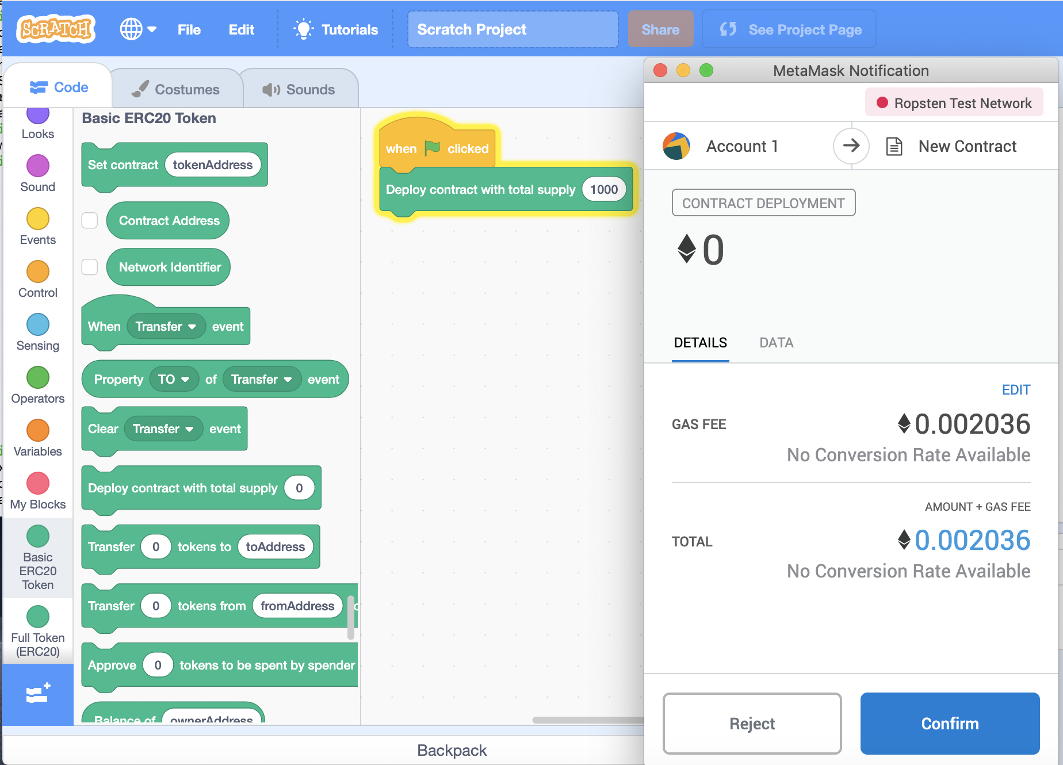The width and height of the screenshot is (1063, 765).
Task: Click the Sounds speaker icon
Action: [x=272, y=89]
